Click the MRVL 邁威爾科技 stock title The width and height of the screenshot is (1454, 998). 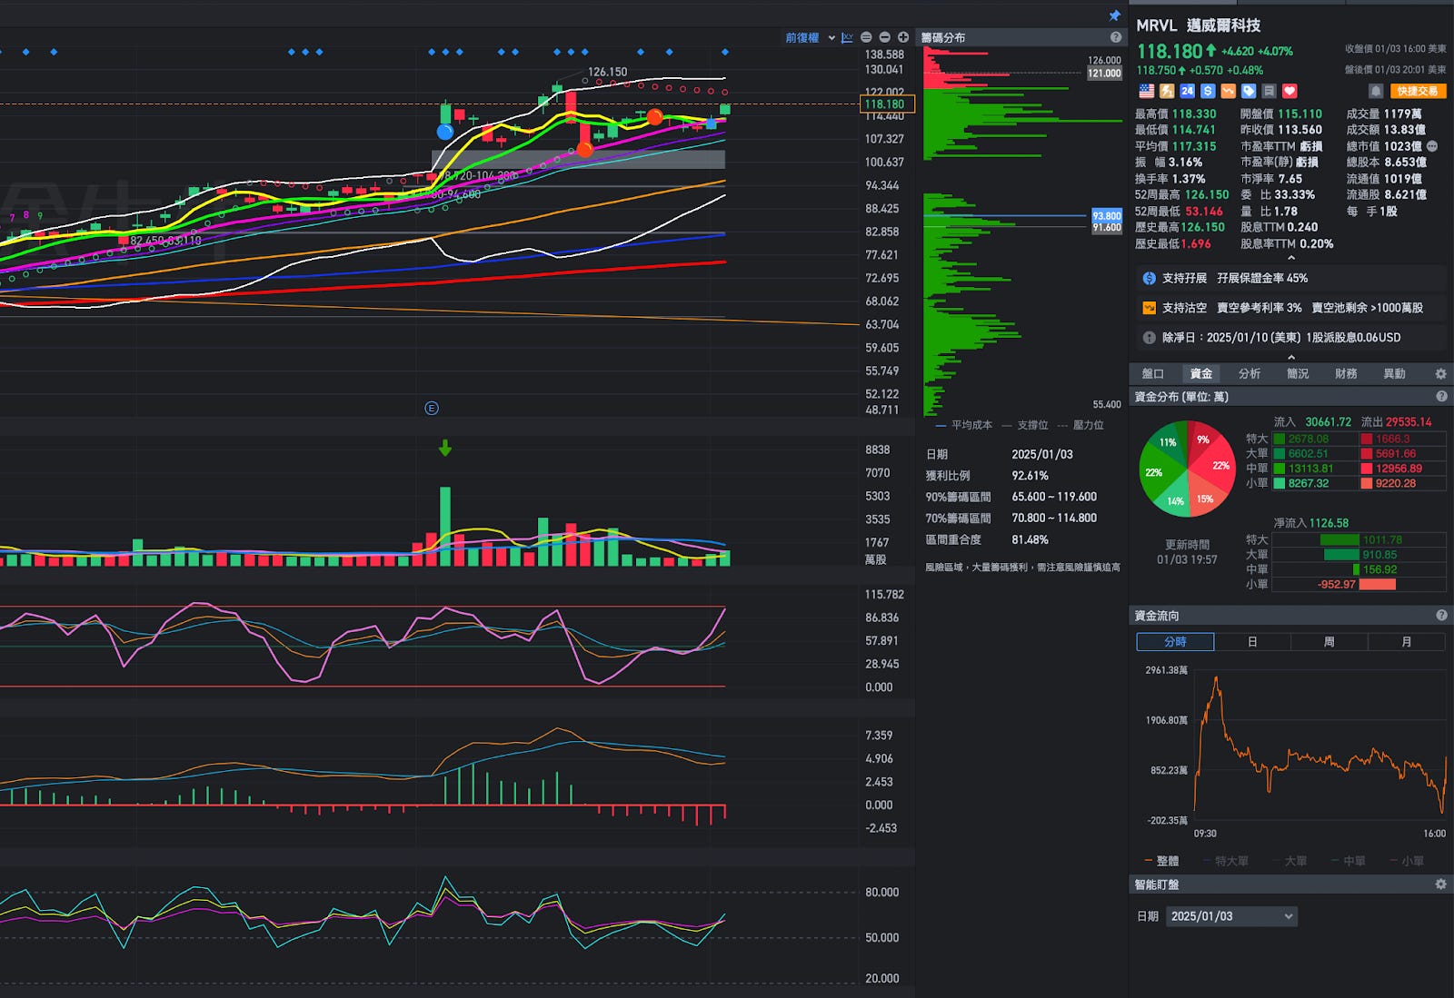click(x=1198, y=25)
